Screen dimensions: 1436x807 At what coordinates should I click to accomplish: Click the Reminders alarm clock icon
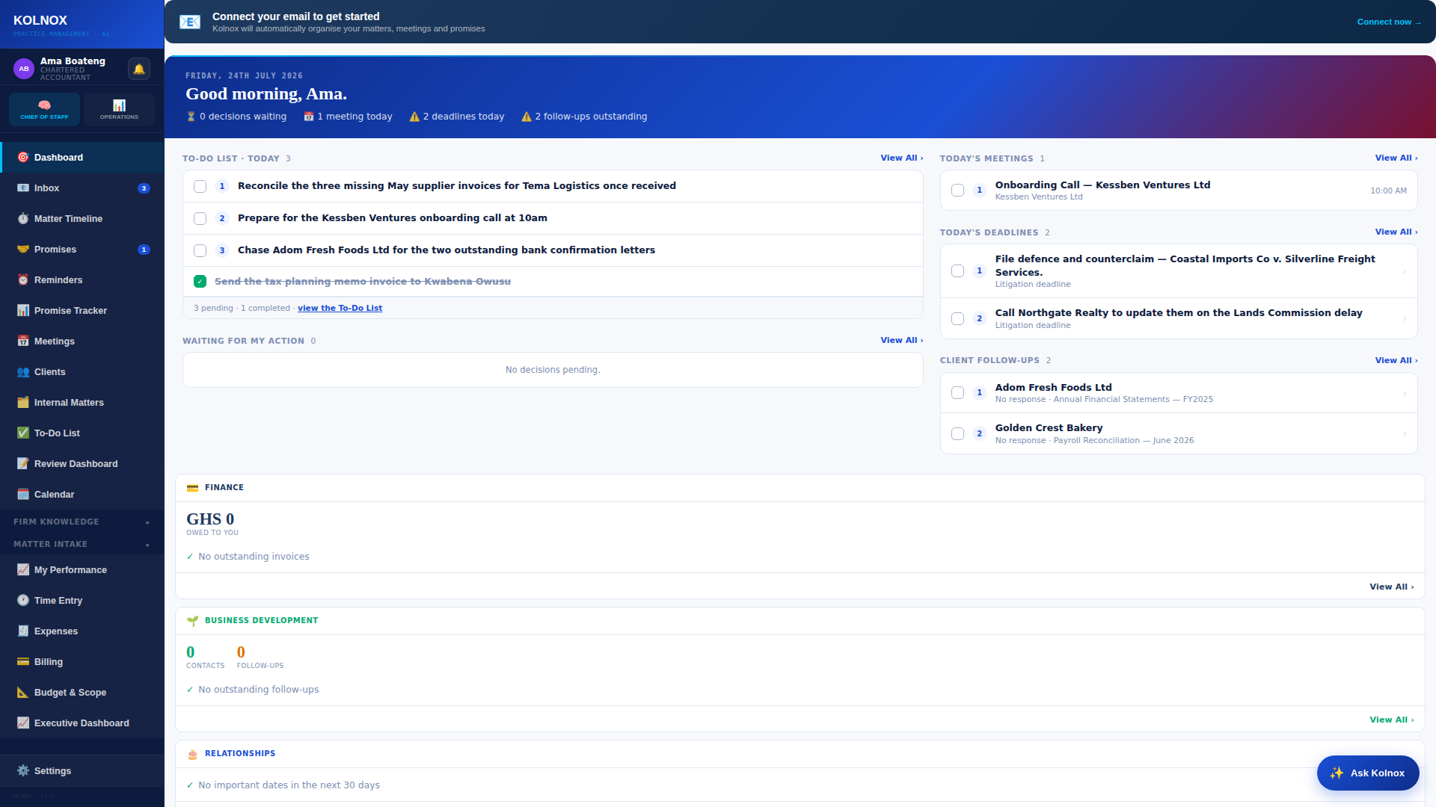point(23,279)
